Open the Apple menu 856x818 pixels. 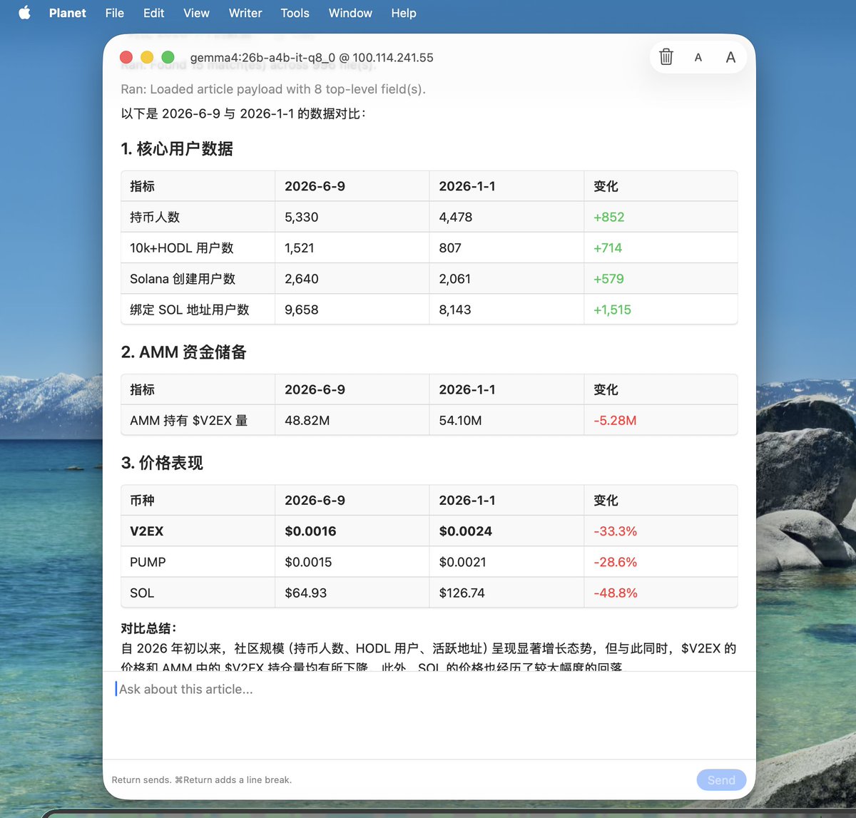[x=24, y=13]
